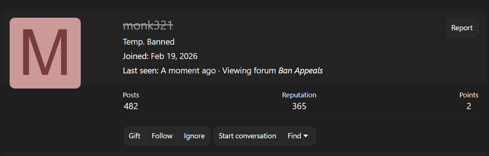This screenshot has width=489, height=156.
Task: Ignore this member with the Ignore button
Action: pyautogui.click(x=194, y=136)
